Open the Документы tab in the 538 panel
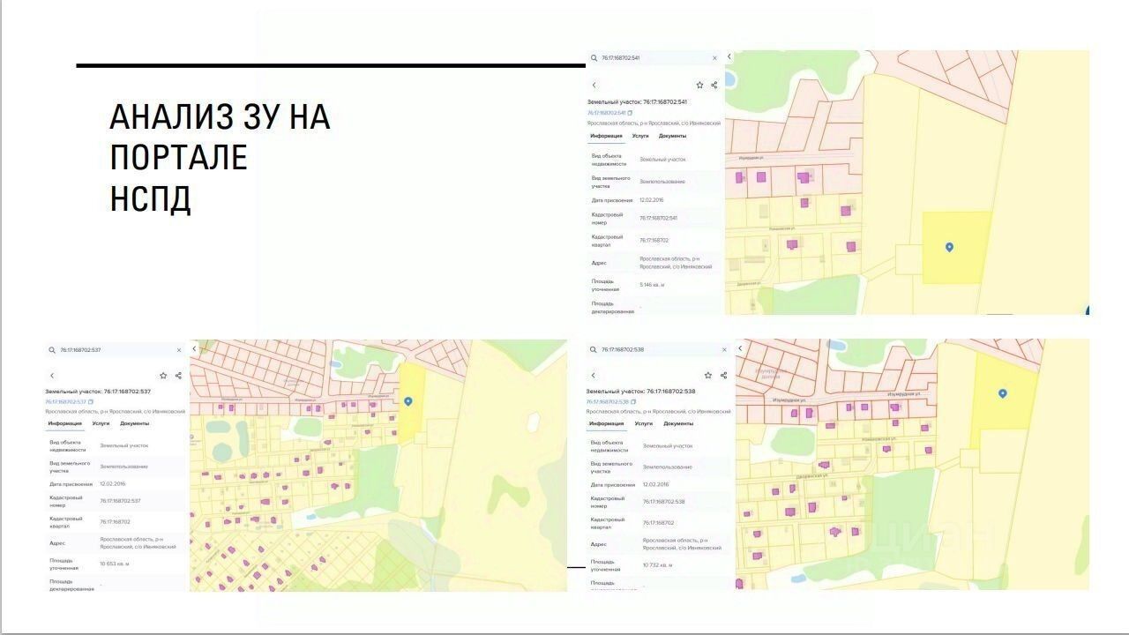1129x635 pixels. click(x=678, y=423)
